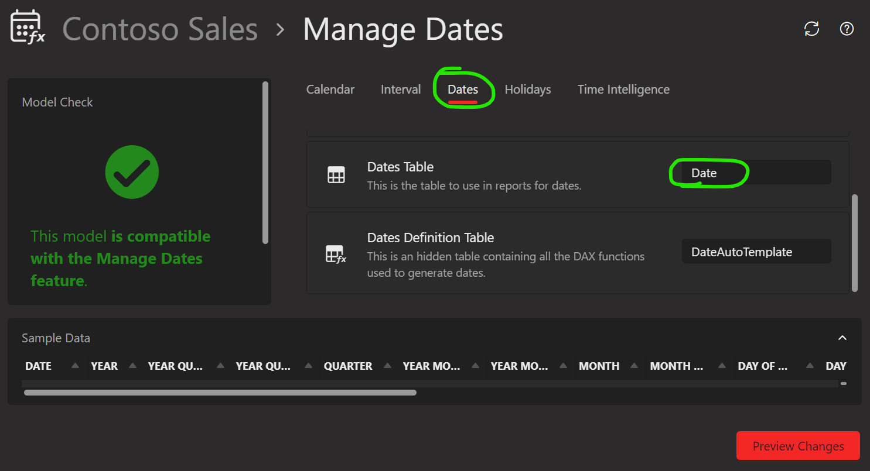This screenshot has width=870, height=471.
Task: Open the Calendar tab
Action: [x=330, y=89]
